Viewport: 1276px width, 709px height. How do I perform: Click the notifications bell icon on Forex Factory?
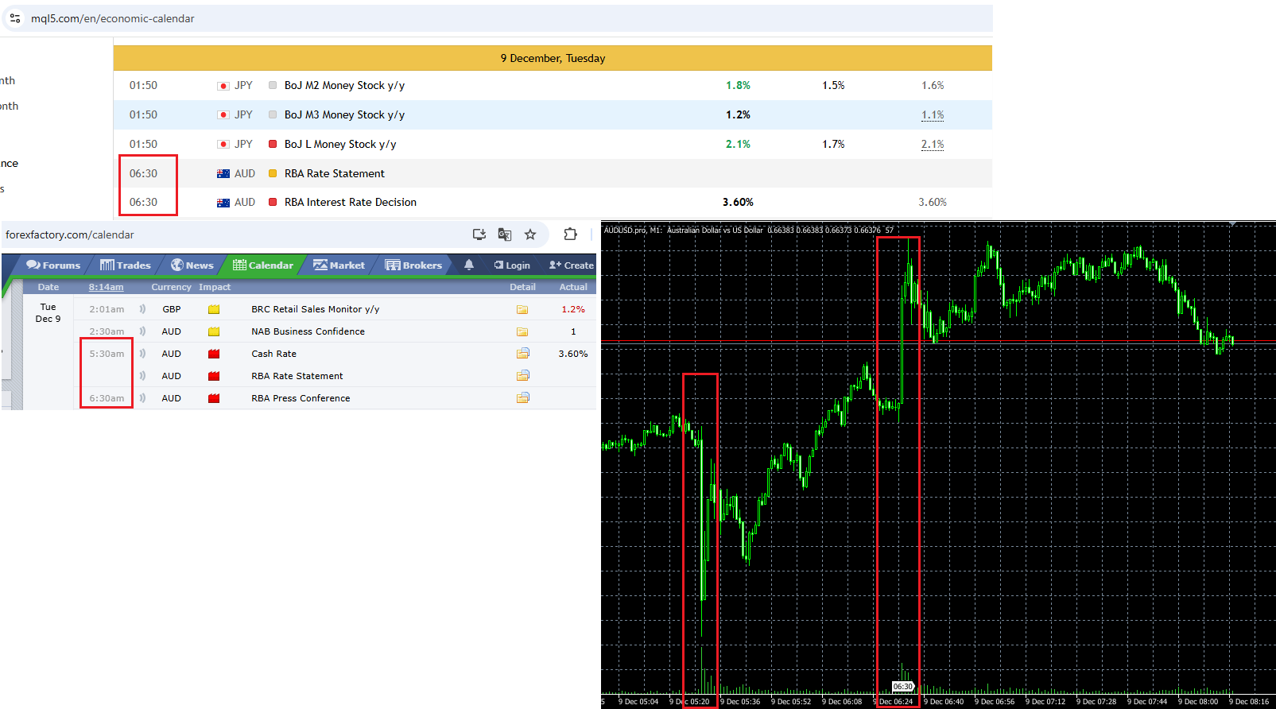click(x=469, y=265)
